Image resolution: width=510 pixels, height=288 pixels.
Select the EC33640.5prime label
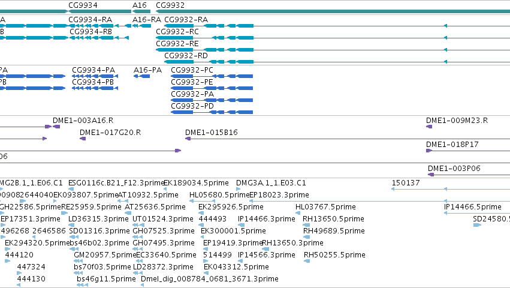tap(166, 255)
